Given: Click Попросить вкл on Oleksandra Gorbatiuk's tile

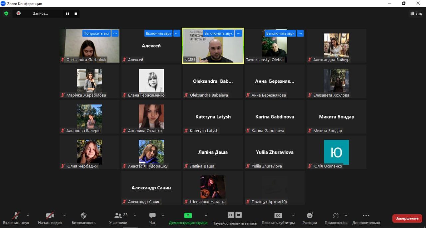Looking at the screenshot, I should (96, 33).
